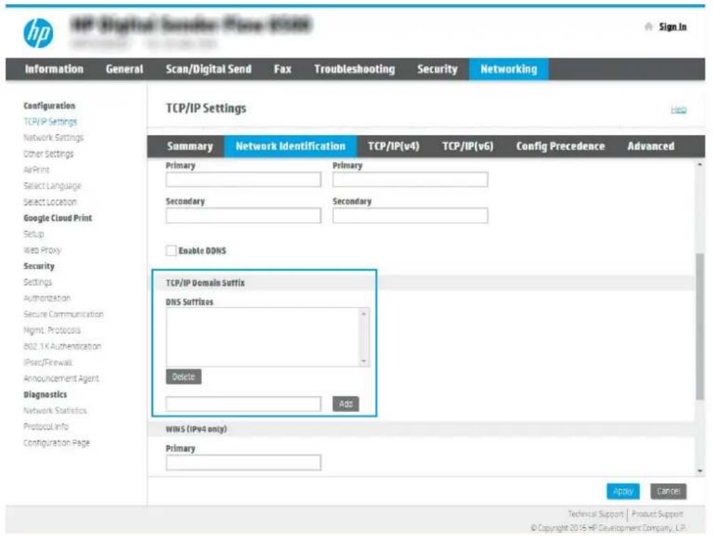Viewport: 713px width, 536px height.
Task: Click the Add suffix button
Action: pos(345,404)
